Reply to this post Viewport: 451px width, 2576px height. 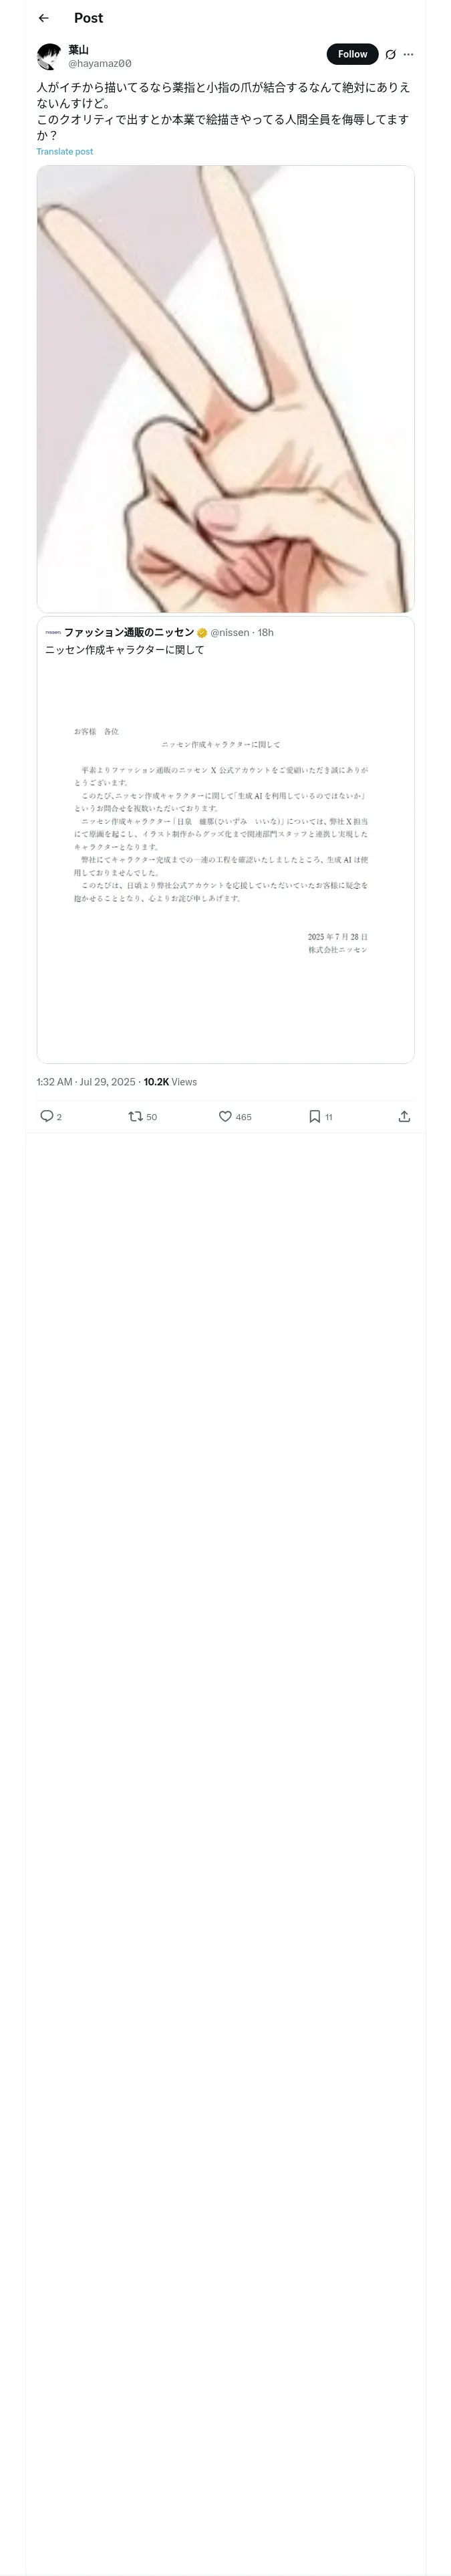46,1116
